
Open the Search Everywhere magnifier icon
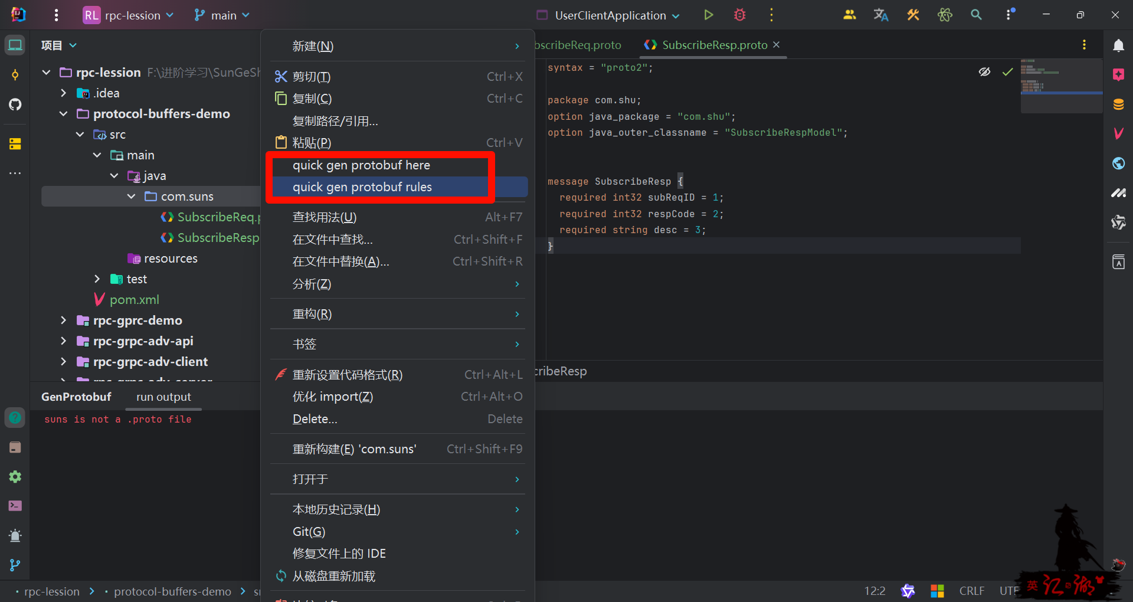976,15
